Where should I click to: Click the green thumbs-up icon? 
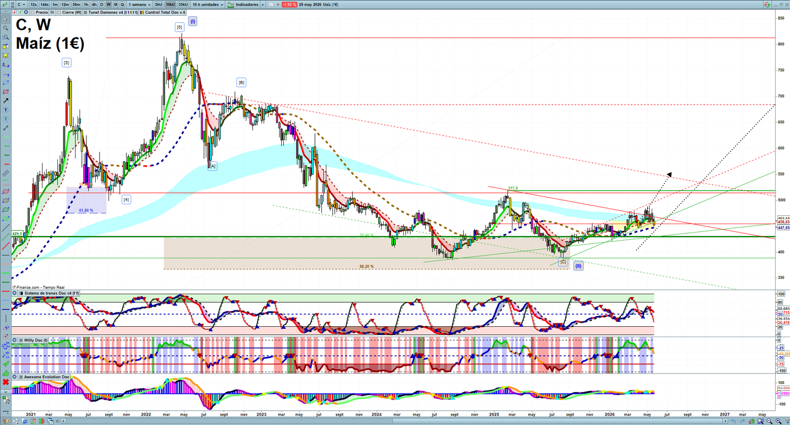click(x=5, y=373)
